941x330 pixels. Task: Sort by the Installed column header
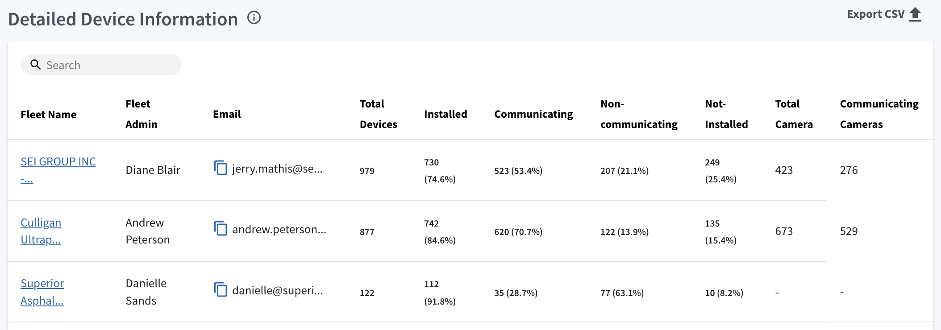[446, 114]
